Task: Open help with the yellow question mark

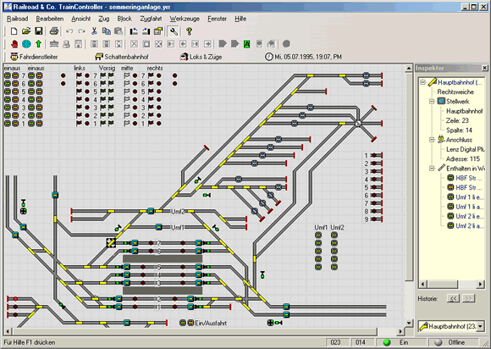Action: [189, 31]
